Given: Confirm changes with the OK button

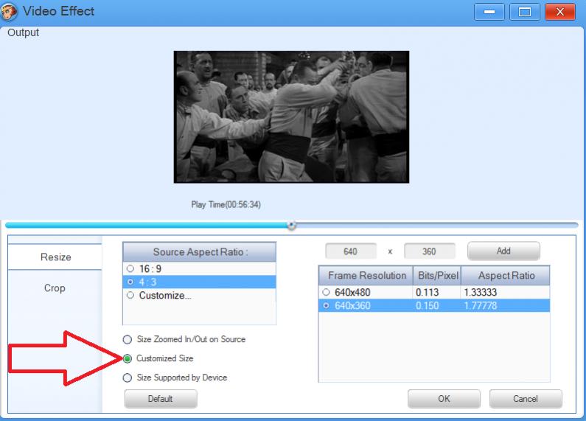Looking at the screenshot, I should [x=444, y=399].
